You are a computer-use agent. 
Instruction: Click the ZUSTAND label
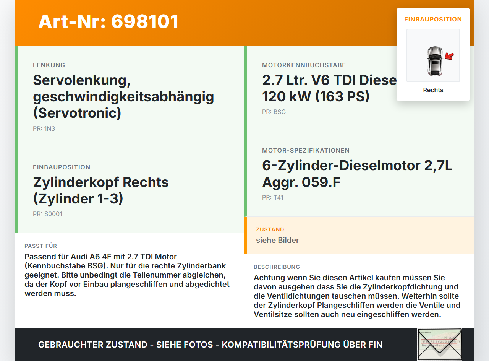point(270,230)
